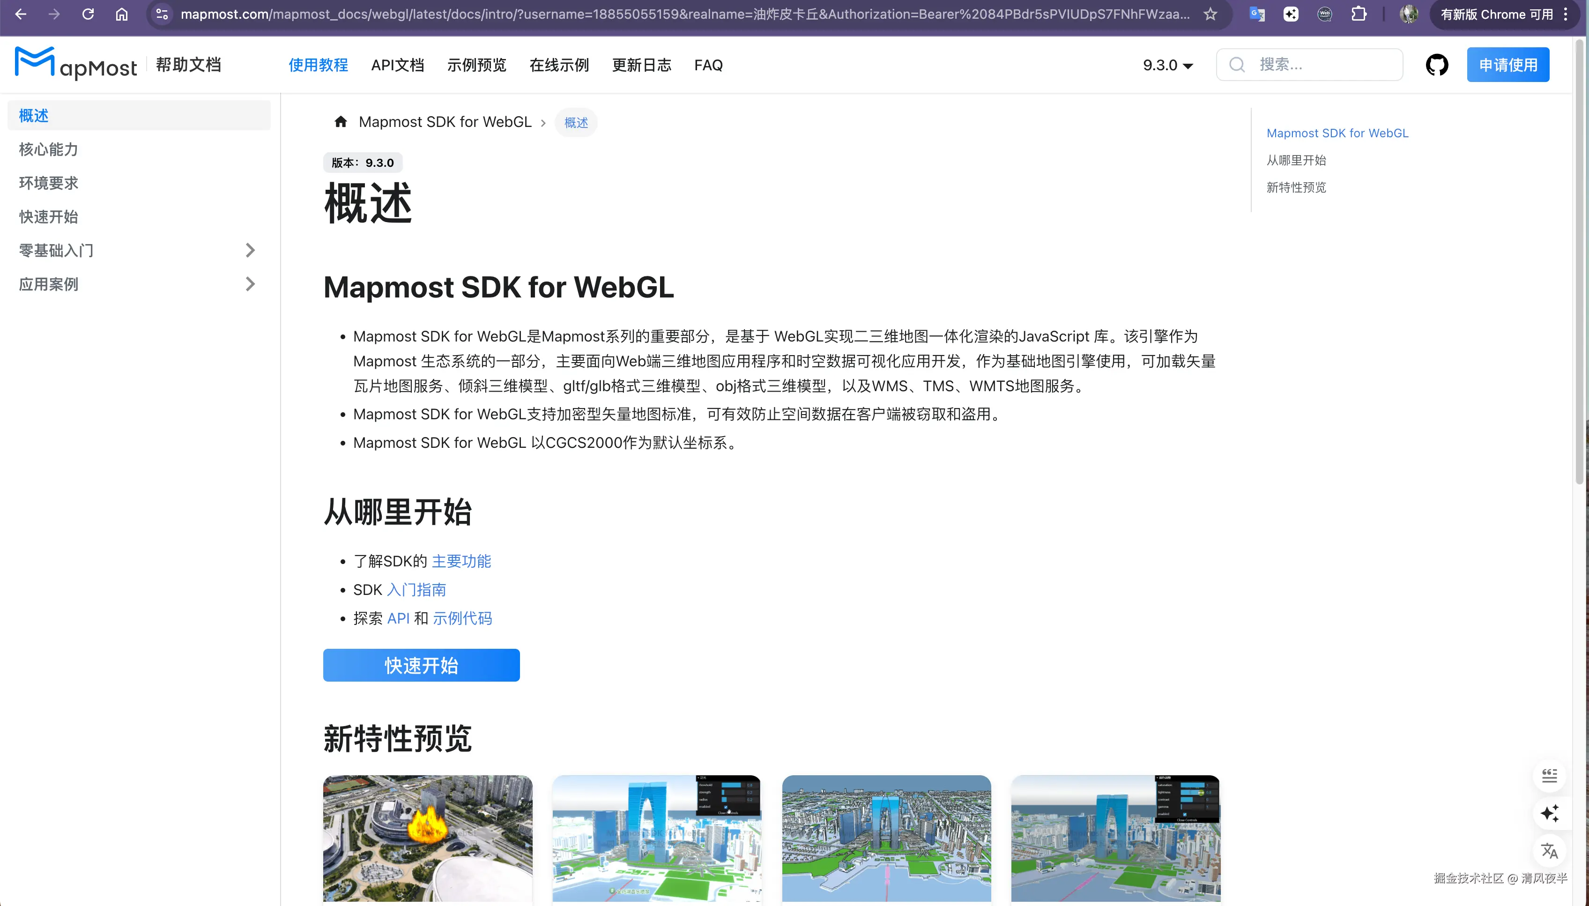Open the 在线示例 nav tab
The width and height of the screenshot is (1589, 906).
(x=559, y=65)
